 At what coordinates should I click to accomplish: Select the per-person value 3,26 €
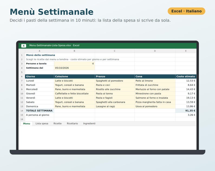[186, 115]
